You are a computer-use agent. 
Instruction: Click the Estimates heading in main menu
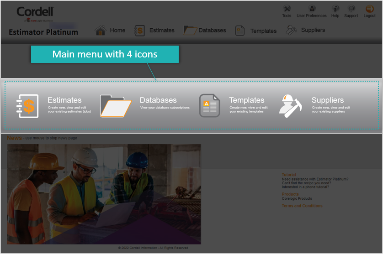pos(64,100)
